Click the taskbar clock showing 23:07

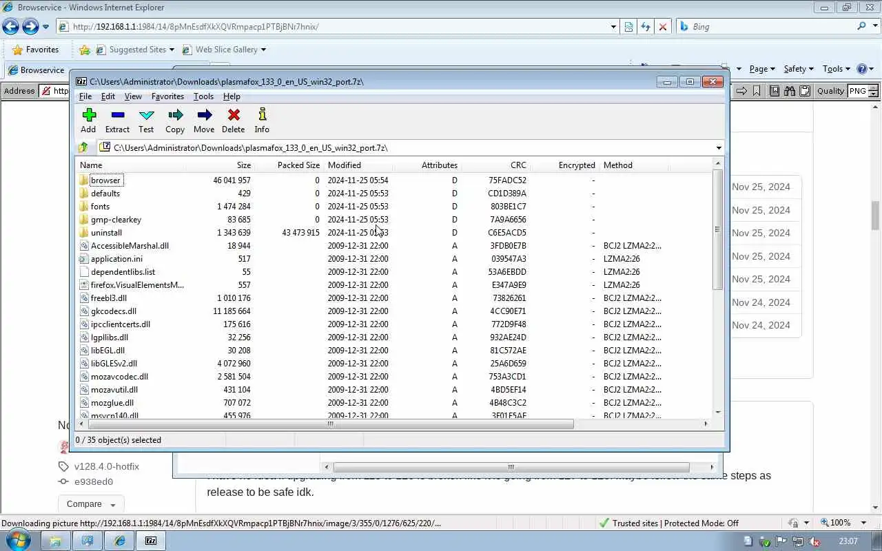click(848, 541)
